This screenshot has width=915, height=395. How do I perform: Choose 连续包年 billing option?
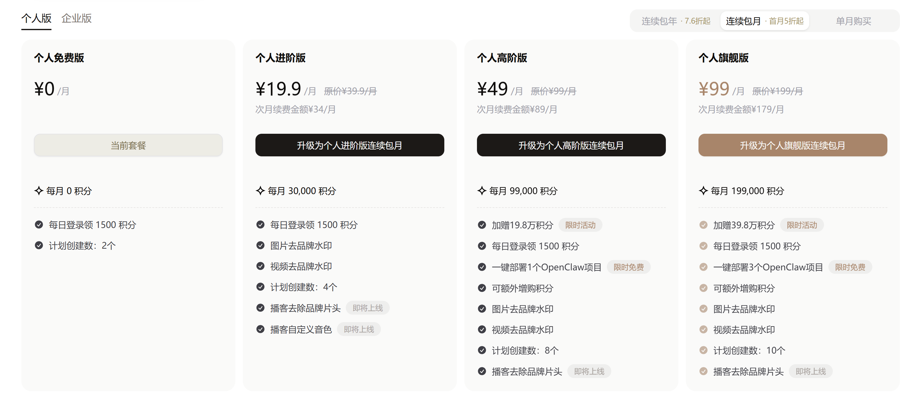(x=675, y=21)
